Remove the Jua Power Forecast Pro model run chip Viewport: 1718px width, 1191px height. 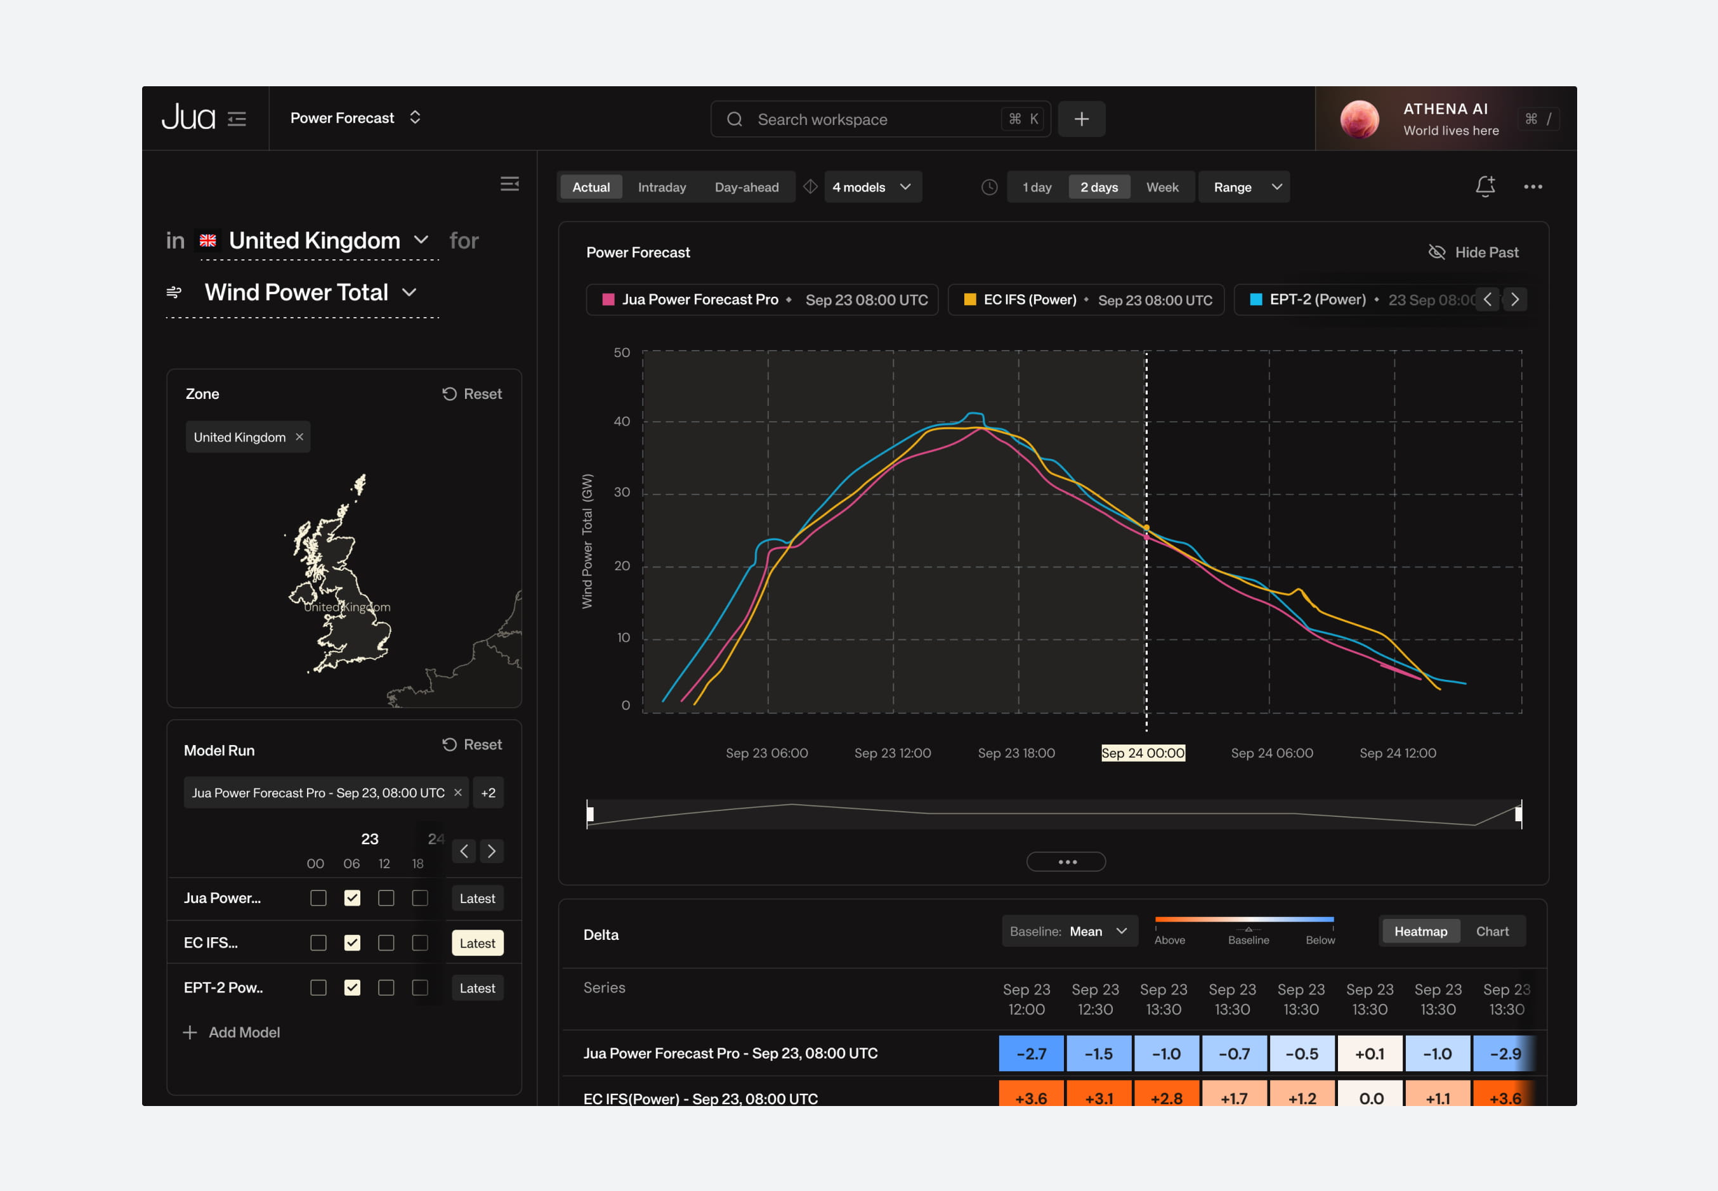coord(458,793)
